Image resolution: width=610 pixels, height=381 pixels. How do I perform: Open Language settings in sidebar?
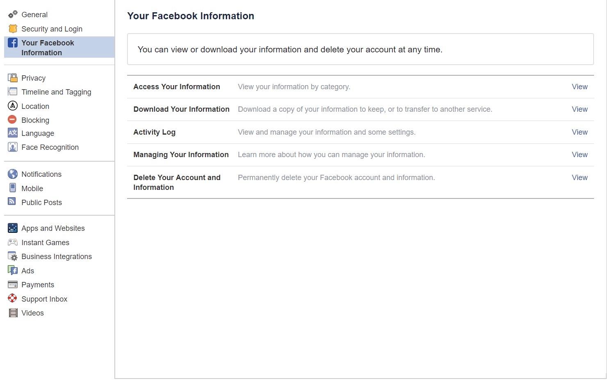[x=38, y=133]
